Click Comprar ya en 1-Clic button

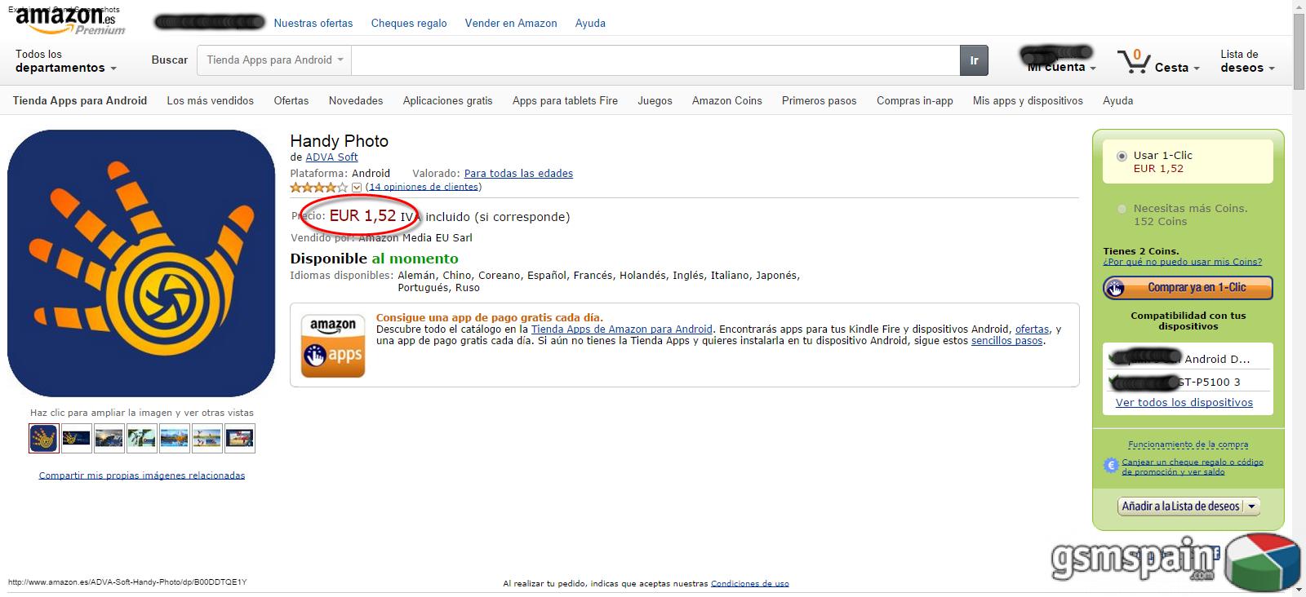tap(1188, 287)
